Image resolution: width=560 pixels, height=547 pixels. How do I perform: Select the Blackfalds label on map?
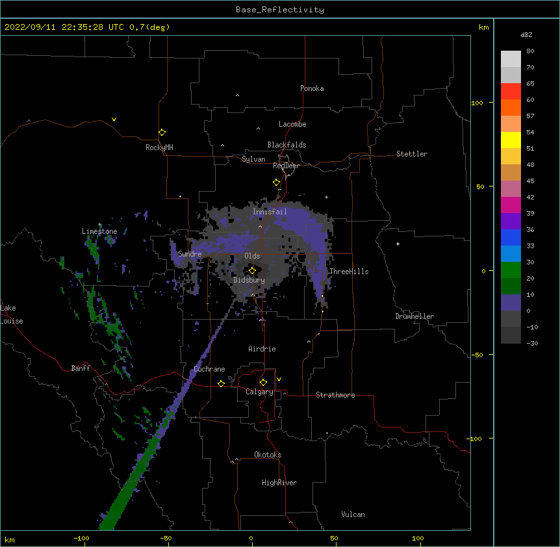coord(286,145)
